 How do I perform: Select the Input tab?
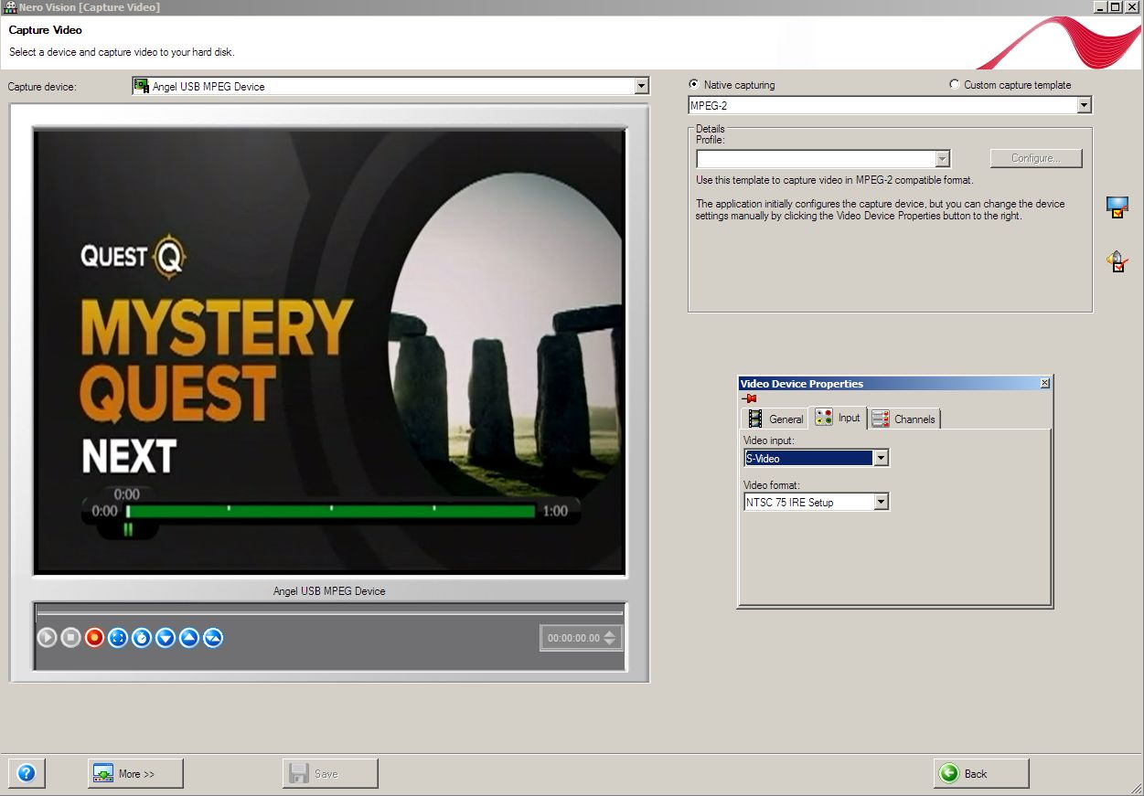tap(839, 418)
